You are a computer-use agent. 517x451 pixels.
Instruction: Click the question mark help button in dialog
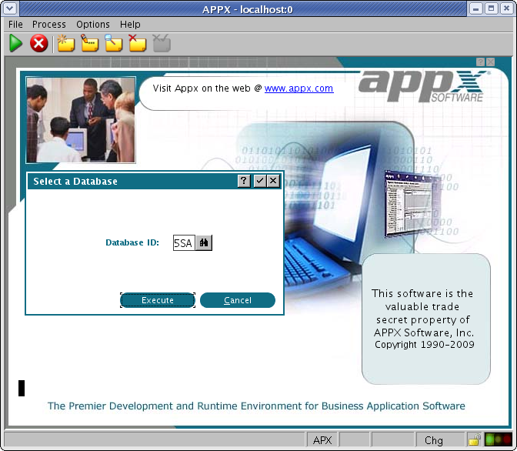click(244, 181)
